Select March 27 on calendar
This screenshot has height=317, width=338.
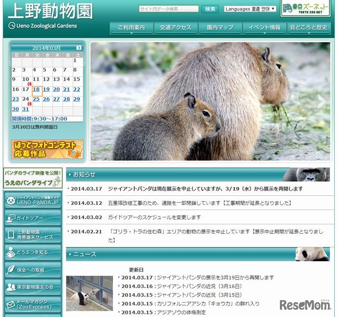coord(57,99)
